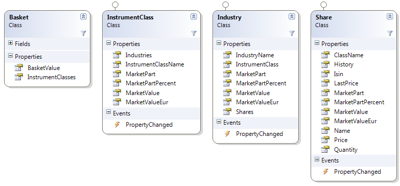400x186 pixels.
Task: Collapse the Share class shape chevron
Action: (x=390, y=16)
